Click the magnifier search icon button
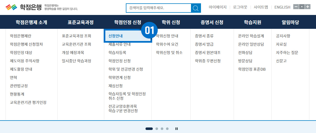This screenshot has height=133, width=316. 196,8
